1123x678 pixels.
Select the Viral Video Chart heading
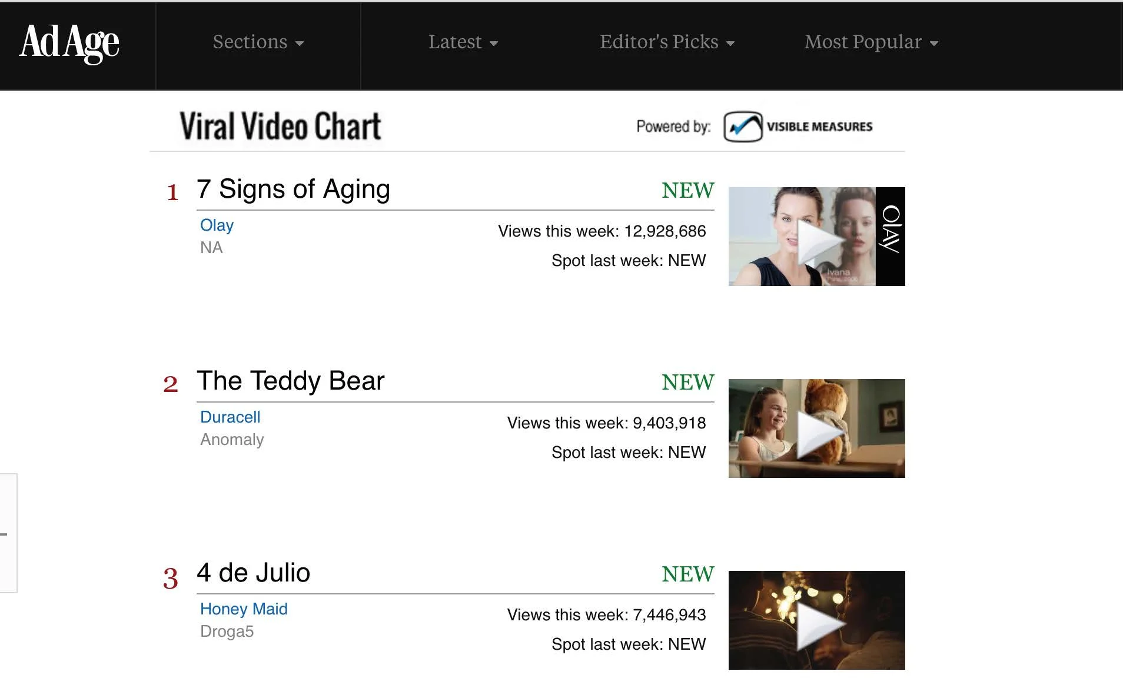pyautogui.click(x=280, y=127)
